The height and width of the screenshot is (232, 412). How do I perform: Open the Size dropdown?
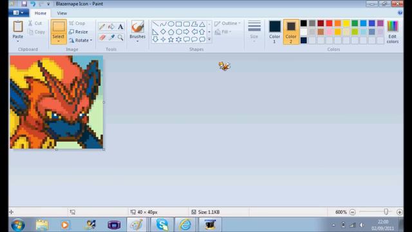click(254, 32)
